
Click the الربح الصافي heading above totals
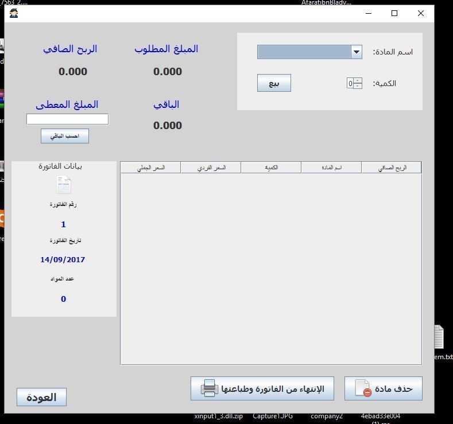[x=70, y=49]
